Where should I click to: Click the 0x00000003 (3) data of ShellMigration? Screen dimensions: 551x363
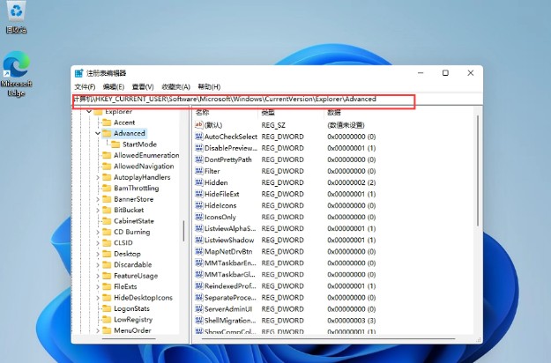coord(352,321)
